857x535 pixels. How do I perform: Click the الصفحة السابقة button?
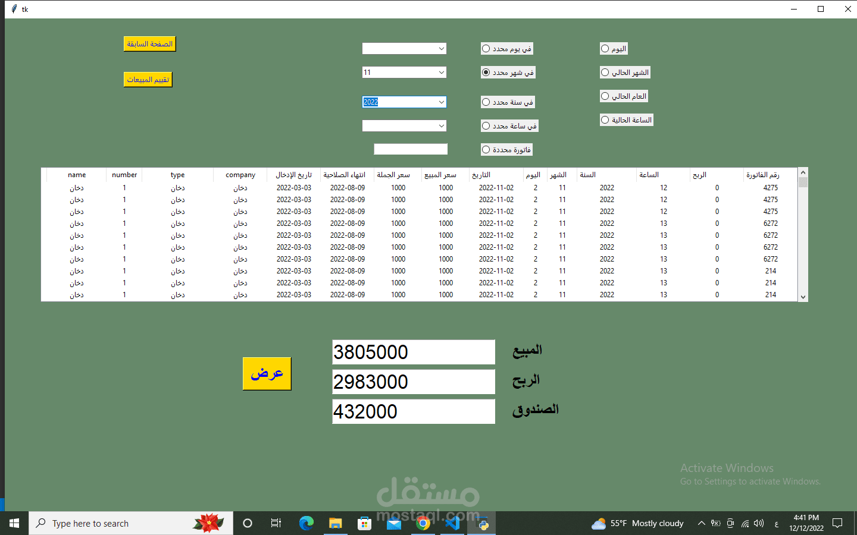150,44
